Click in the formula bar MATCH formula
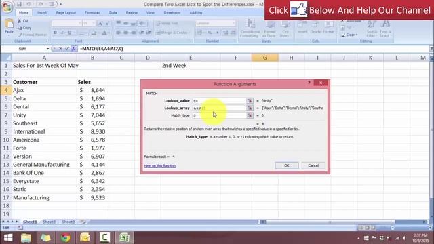Viewport: 434px width, 244px height. click(x=102, y=49)
